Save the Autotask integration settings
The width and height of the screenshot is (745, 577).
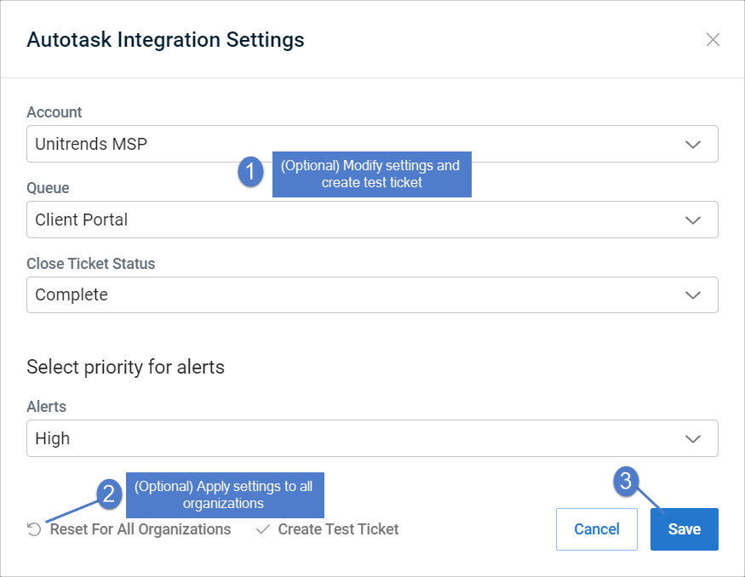click(685, 529)
